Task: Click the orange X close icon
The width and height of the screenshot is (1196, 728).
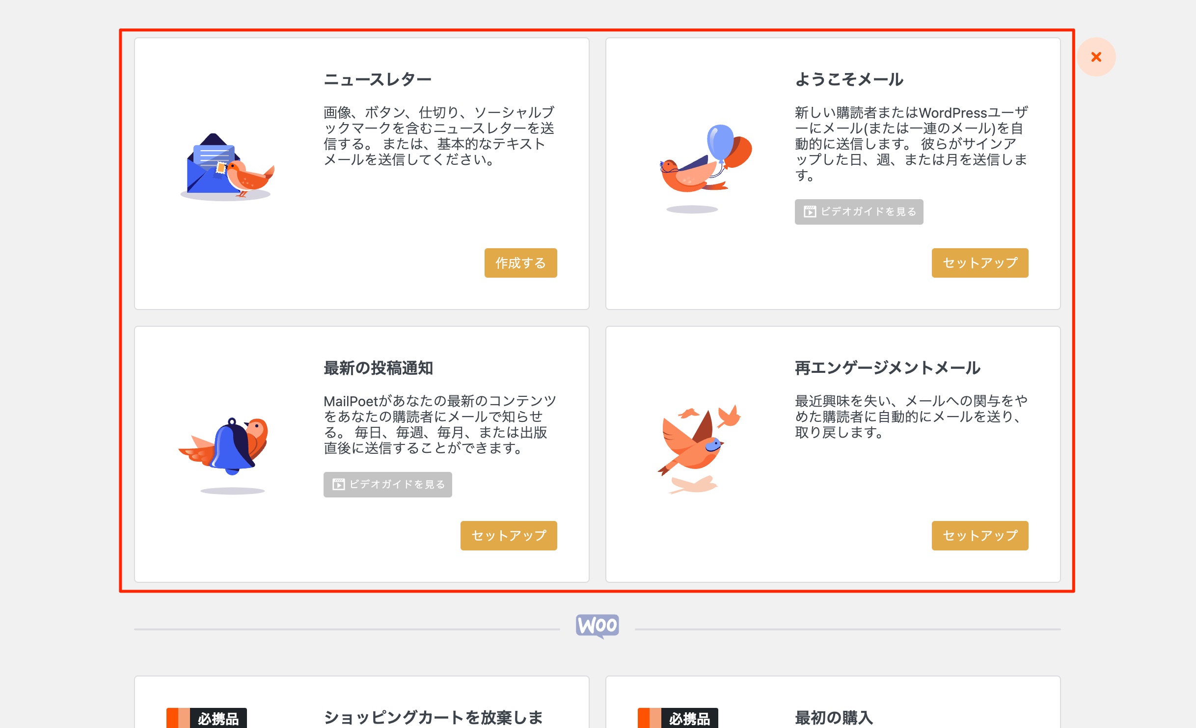Action: (1096, 57)
